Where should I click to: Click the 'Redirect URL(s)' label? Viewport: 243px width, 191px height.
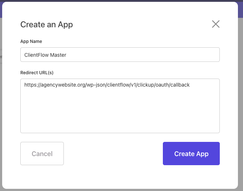37,72
